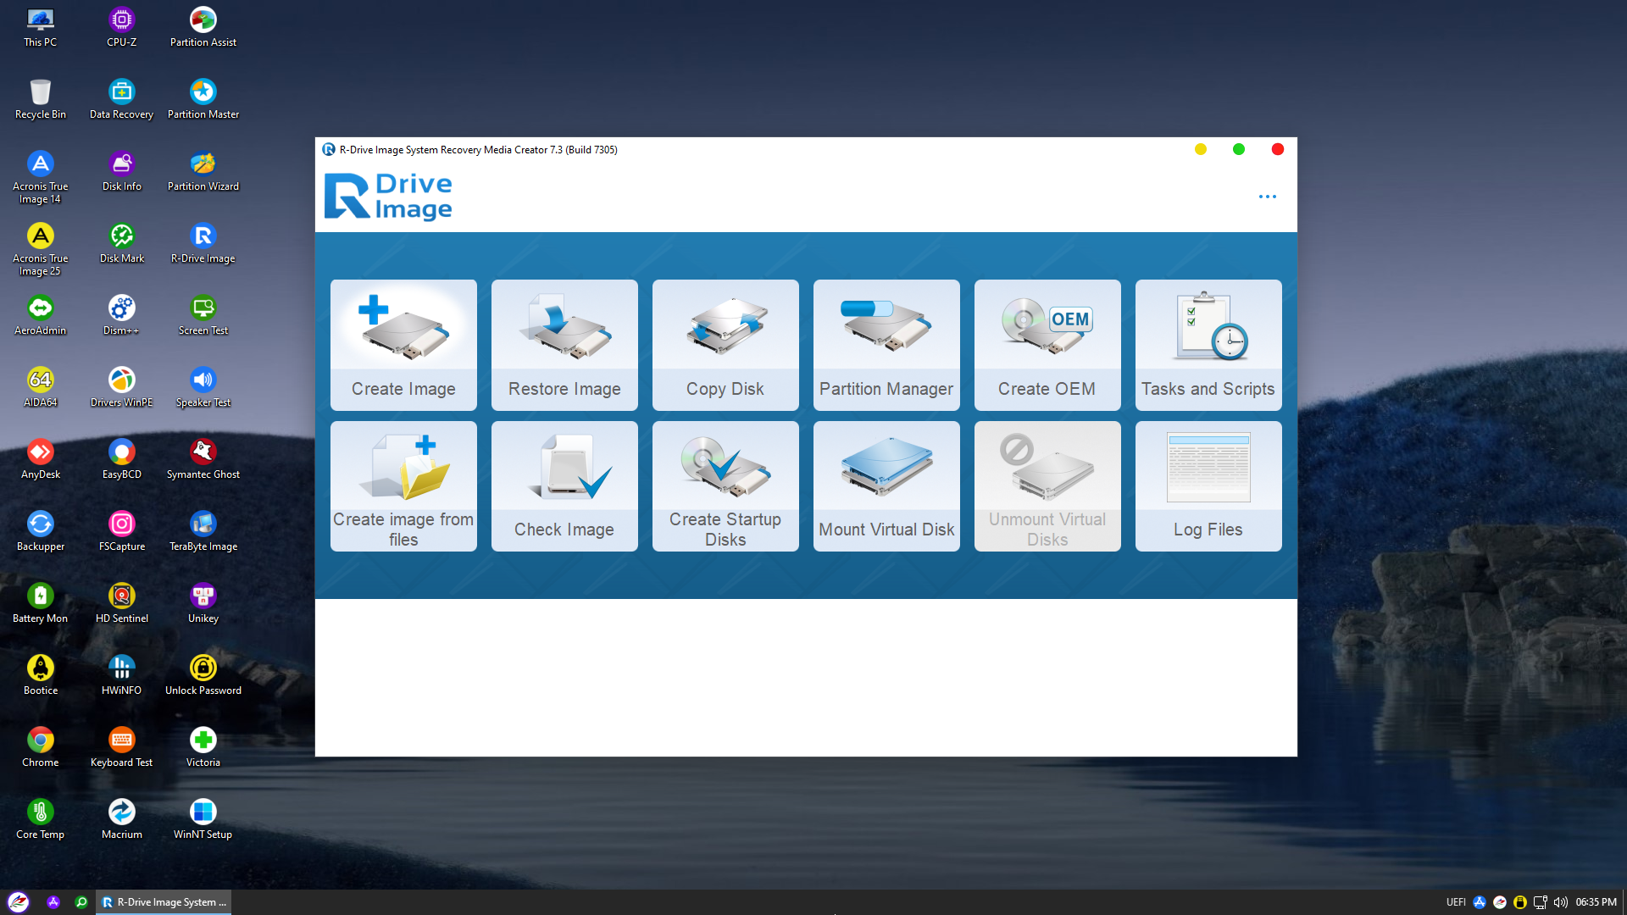Click the yellow minimize button in the title bar

pyautogui.click(x=1200, y=150)
